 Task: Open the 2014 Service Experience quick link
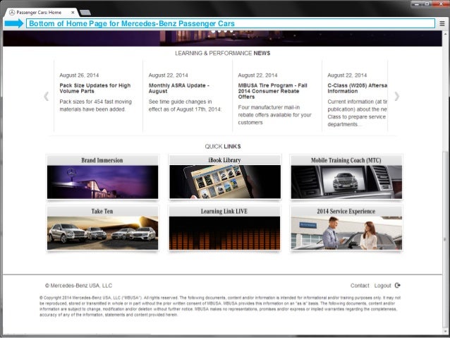point(346,228)
